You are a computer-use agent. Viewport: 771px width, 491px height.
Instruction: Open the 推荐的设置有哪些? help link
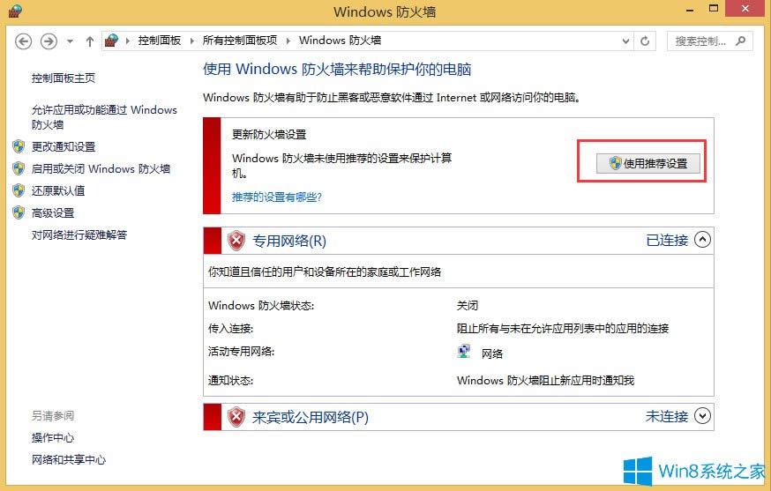(276, 197)
